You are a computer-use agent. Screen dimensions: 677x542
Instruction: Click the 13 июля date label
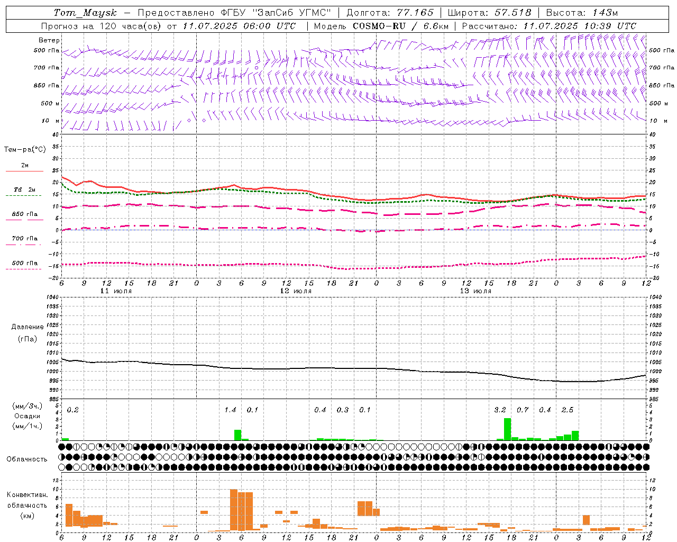tap(475, 291)
